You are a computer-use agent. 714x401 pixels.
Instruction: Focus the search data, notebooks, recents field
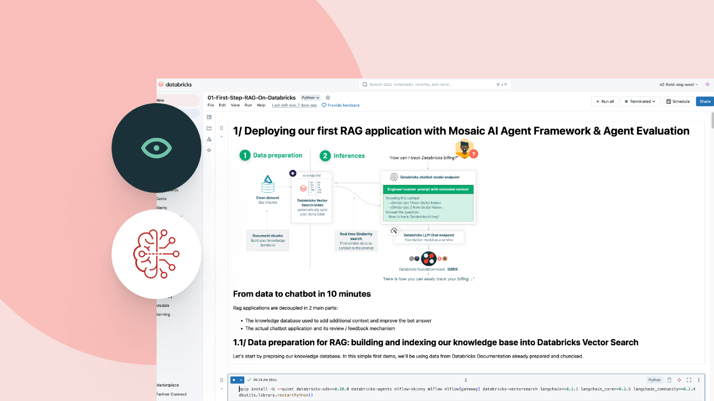(435, 85)
